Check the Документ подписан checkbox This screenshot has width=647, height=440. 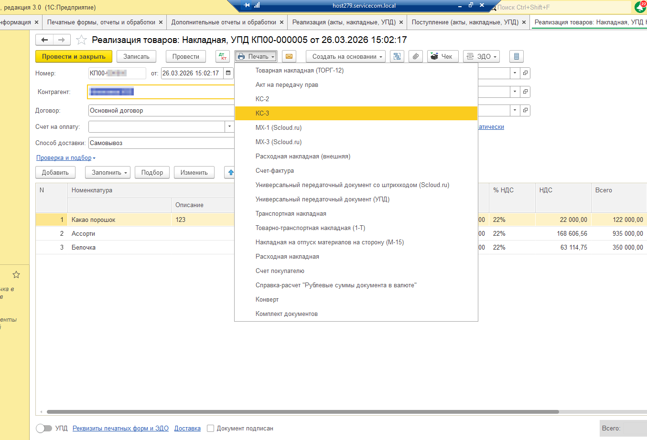210,429
